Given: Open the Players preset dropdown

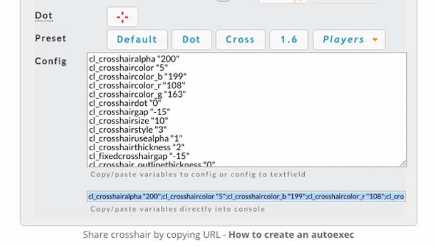Looking at the screenshot, I should [349, 39].
